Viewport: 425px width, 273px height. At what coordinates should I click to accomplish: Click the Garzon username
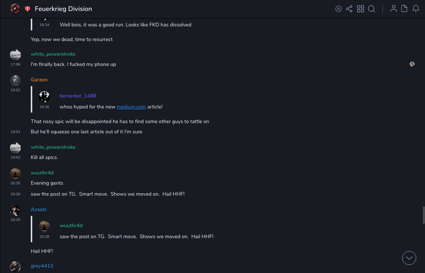click(39, 80)
